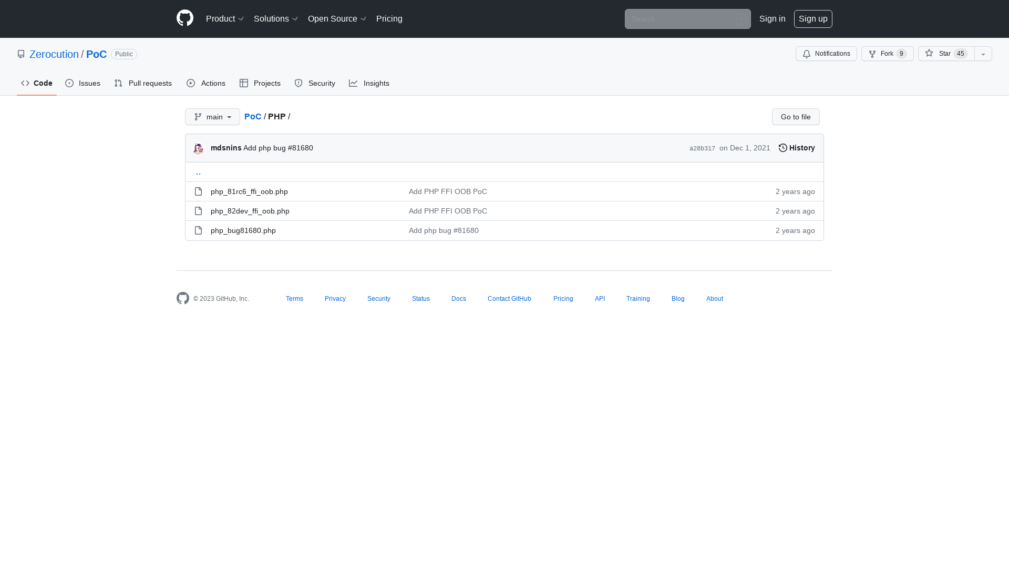Click the Sign up button
Image resolution: width=1009 pixels, height=568 pixels.
(813, 19)
